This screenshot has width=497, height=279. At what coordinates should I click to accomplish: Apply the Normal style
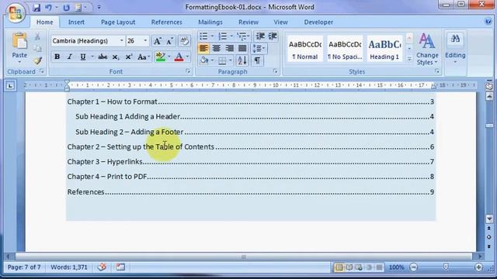[305, 49]
